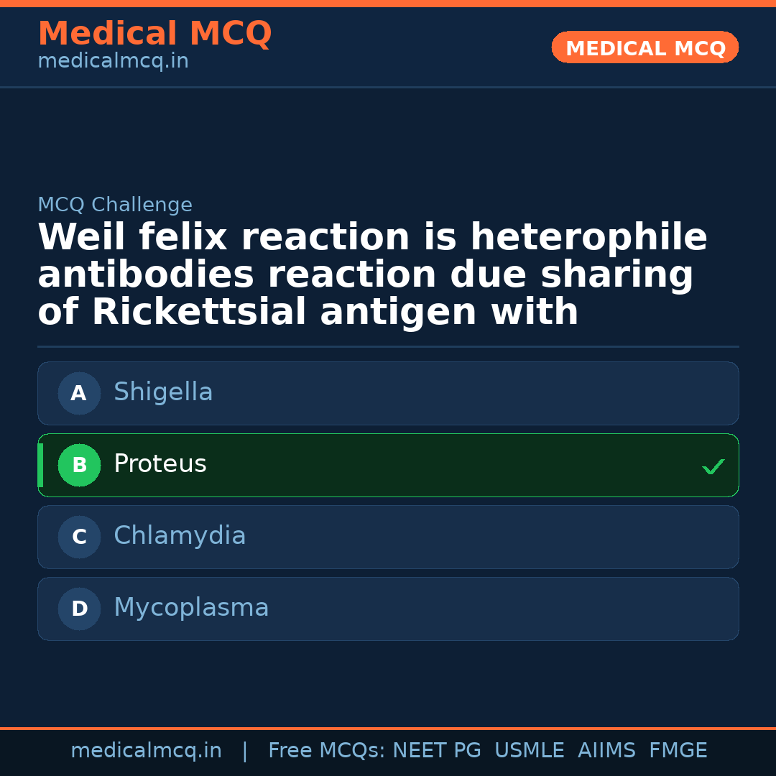Open the medicalmcq.in link under the header title
The image size is (776, 776).
click(113, 62)
